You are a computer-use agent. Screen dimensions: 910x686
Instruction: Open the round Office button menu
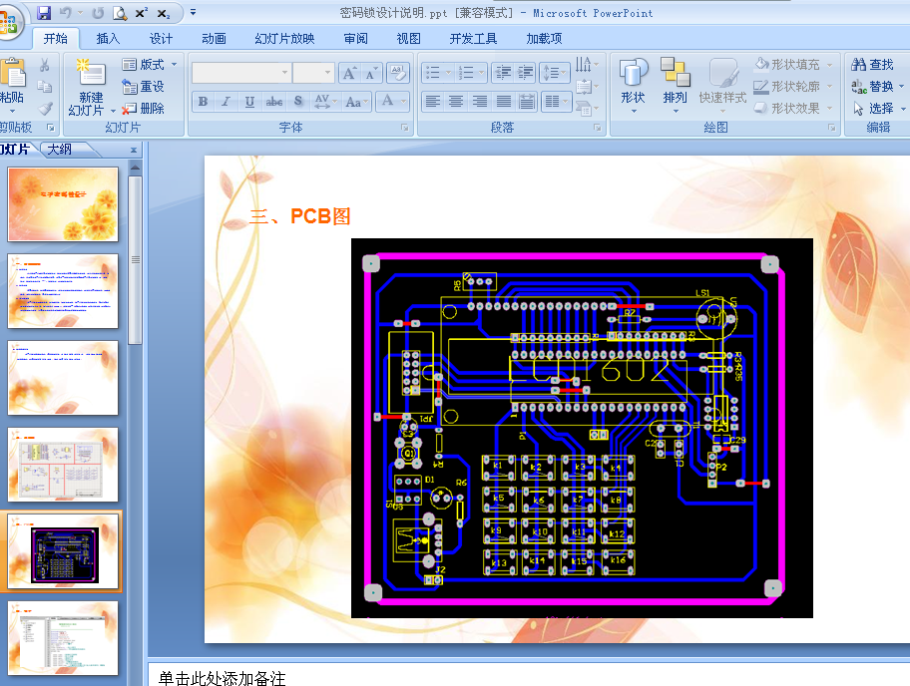(x=8, y=23)
